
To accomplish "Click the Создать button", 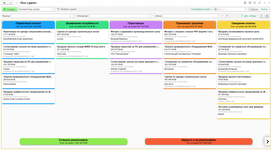I will (x=10, y=9).
